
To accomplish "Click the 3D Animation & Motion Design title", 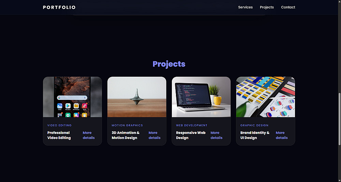I will 125,135.
